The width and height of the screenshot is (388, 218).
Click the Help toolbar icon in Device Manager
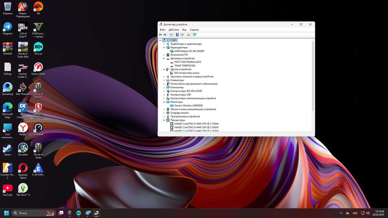coord(177,34)
